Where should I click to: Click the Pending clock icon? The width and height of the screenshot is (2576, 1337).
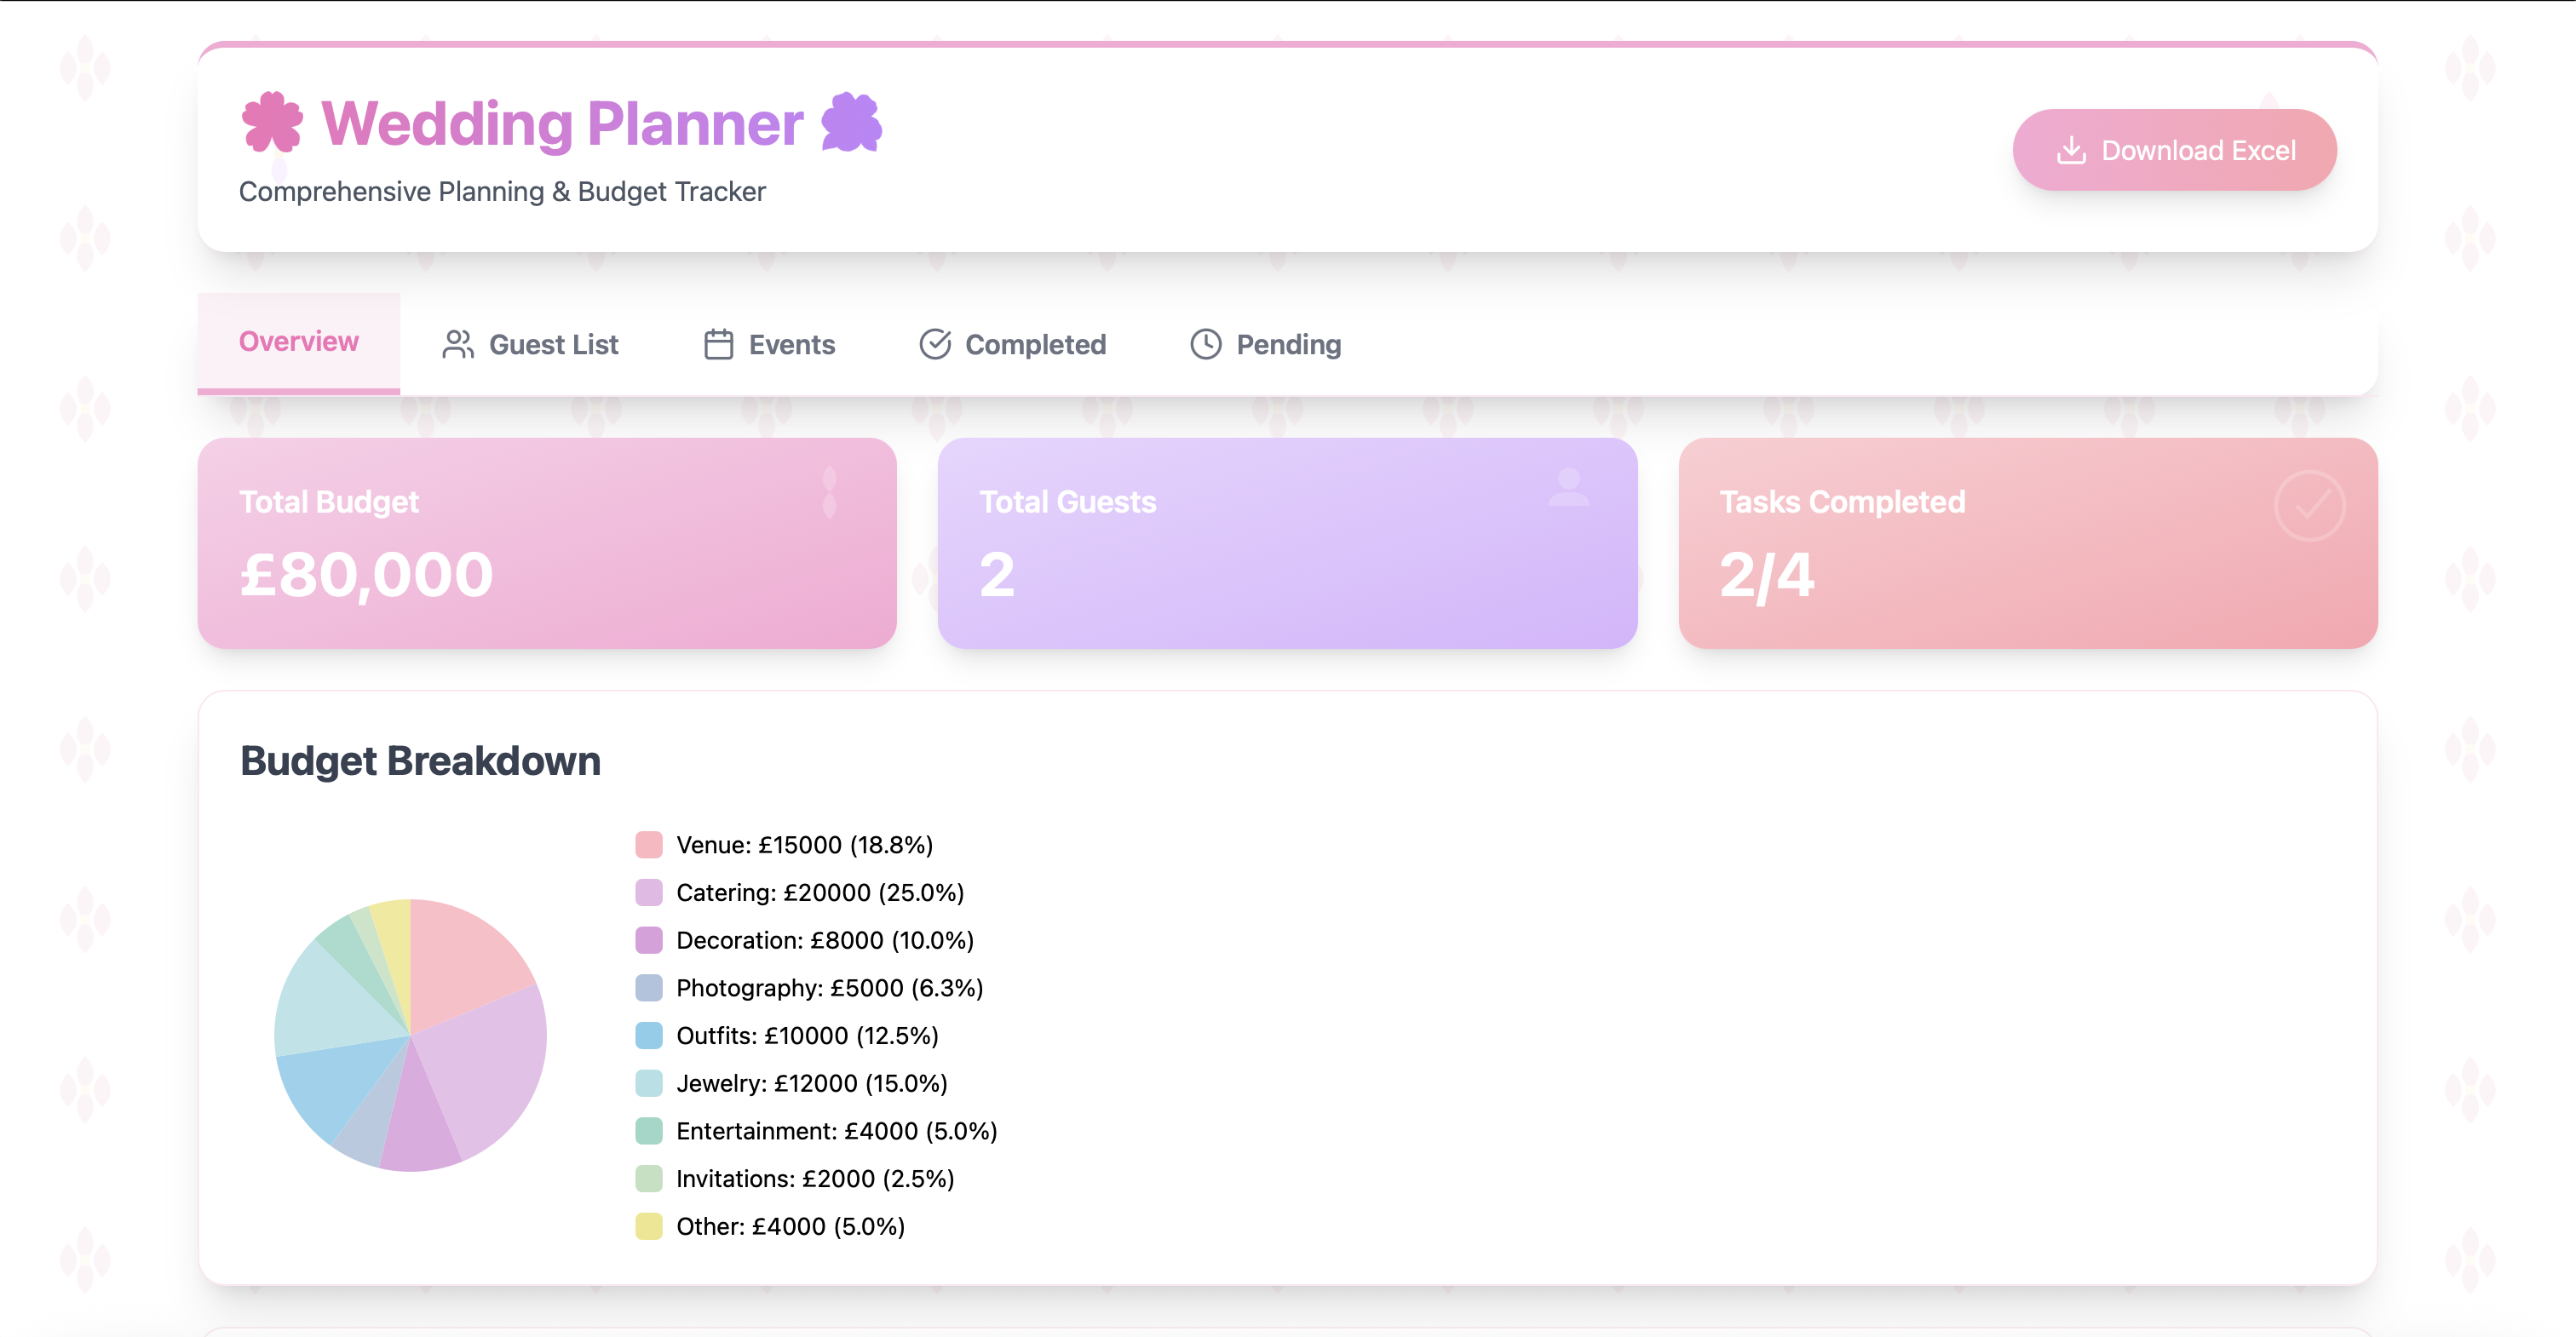[1205, 344]
